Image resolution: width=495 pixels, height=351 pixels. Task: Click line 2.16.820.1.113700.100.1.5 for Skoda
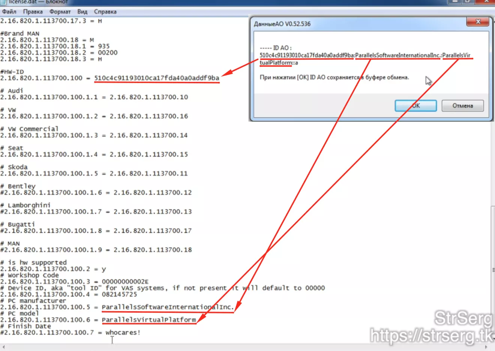click(94, 174)
